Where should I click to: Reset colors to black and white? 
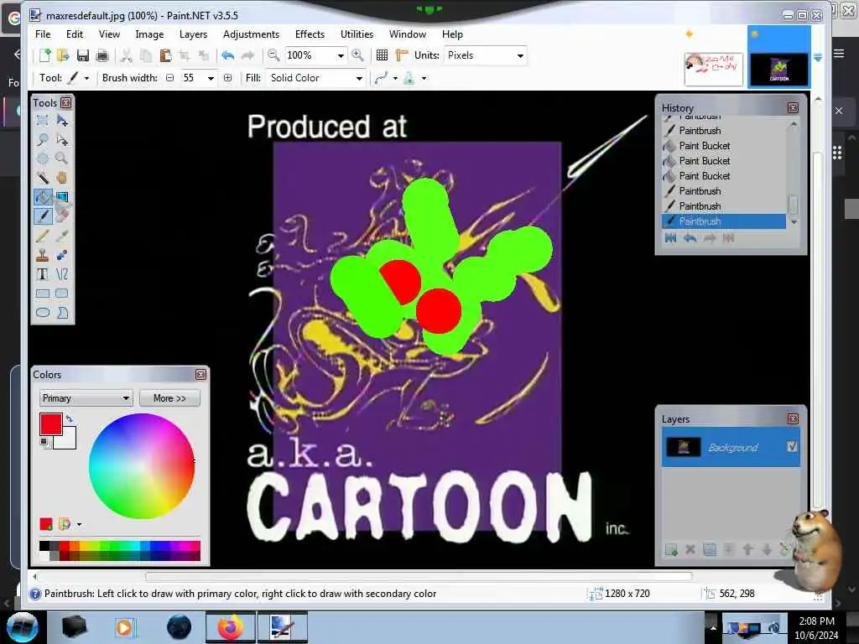coord(44,443)
